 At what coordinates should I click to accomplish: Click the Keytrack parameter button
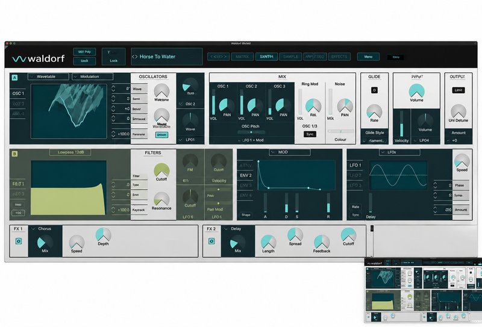[x=139, y=210]
